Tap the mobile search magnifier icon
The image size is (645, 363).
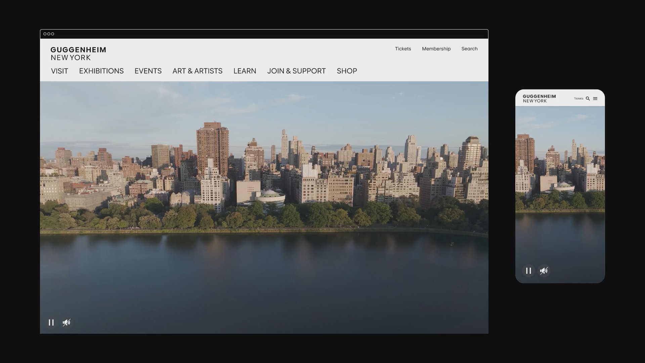click(588, 98)
